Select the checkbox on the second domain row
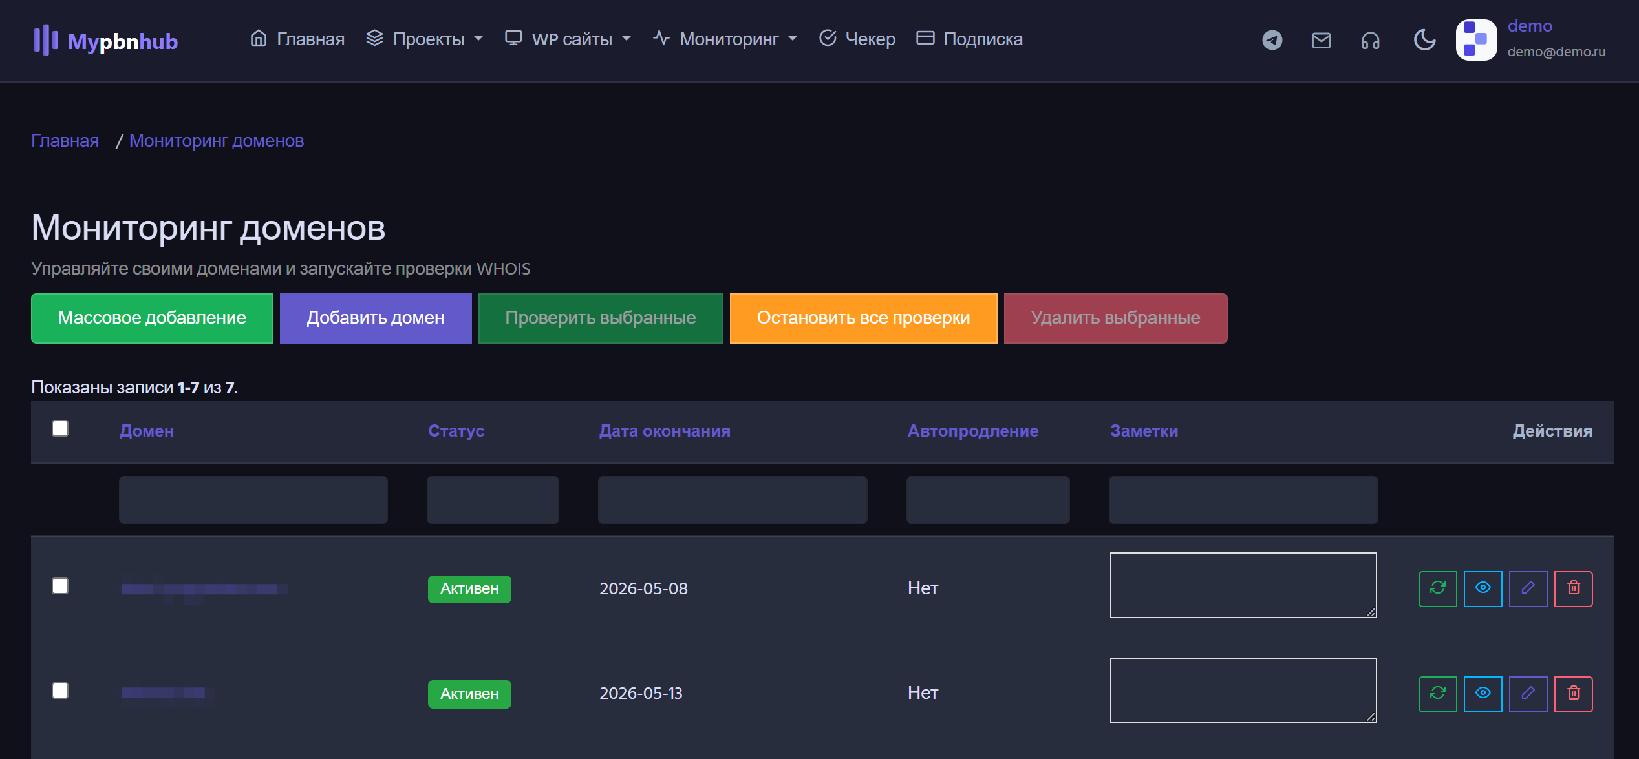 (60, 691)
